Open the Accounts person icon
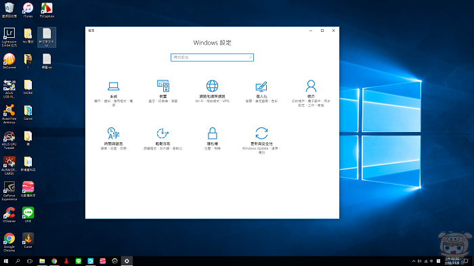The height and width of the screenshot is (266, 474). (x=311, y=86)
